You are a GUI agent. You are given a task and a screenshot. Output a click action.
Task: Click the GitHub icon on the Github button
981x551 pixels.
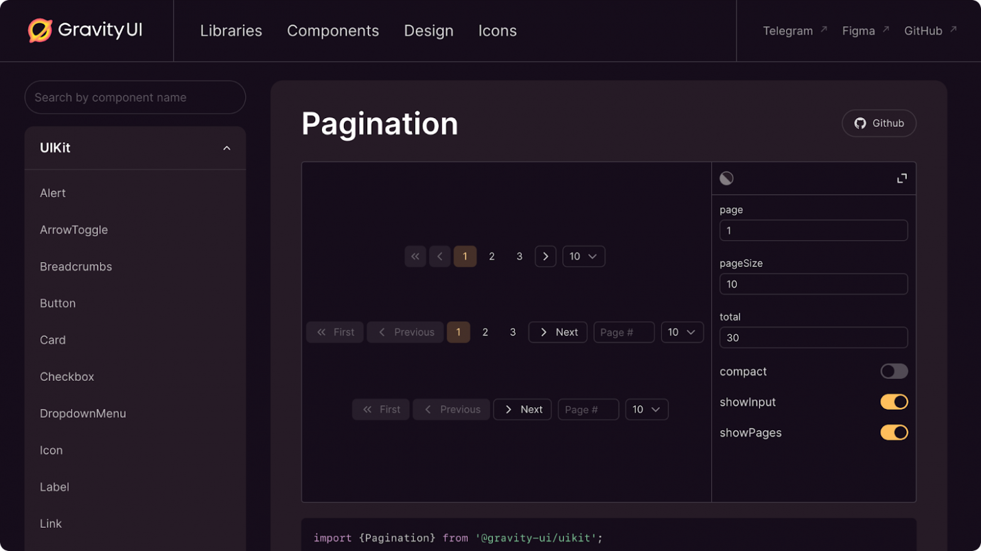pos(860,123)
